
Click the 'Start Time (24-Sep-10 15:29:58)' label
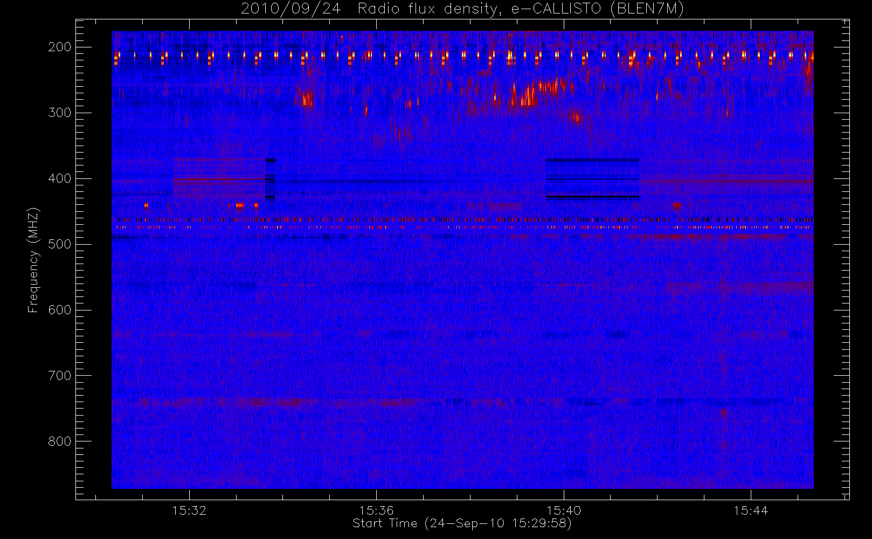(x=462, y=523)
